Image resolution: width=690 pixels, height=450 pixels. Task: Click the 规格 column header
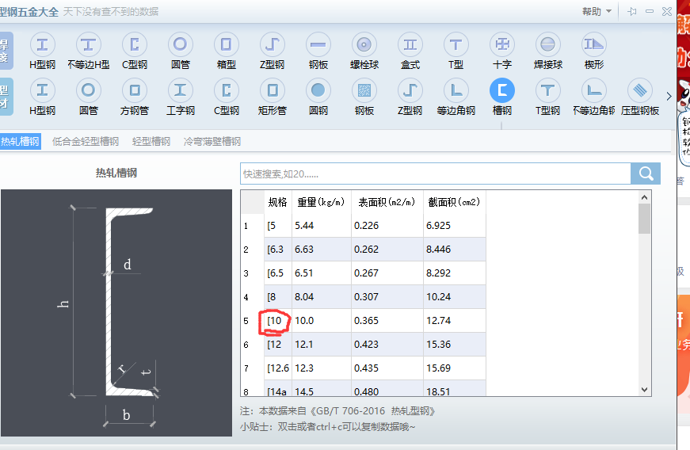point(278,202)
